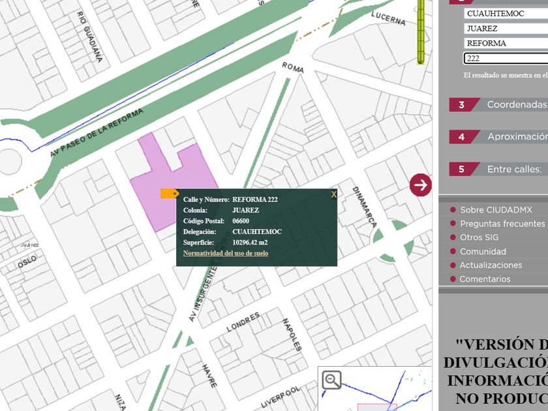The width and height of the screenshot is (548, 411).
Task: Click the 222 number input field
Action: (x=506, y=58)
